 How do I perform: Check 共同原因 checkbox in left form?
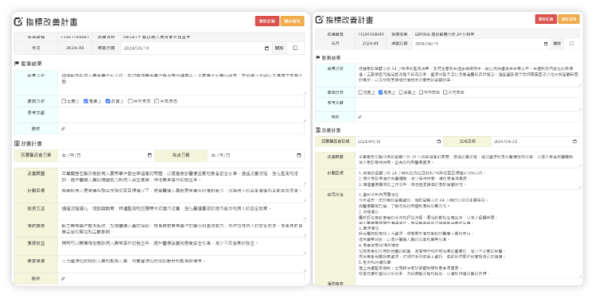pos(157,101)
